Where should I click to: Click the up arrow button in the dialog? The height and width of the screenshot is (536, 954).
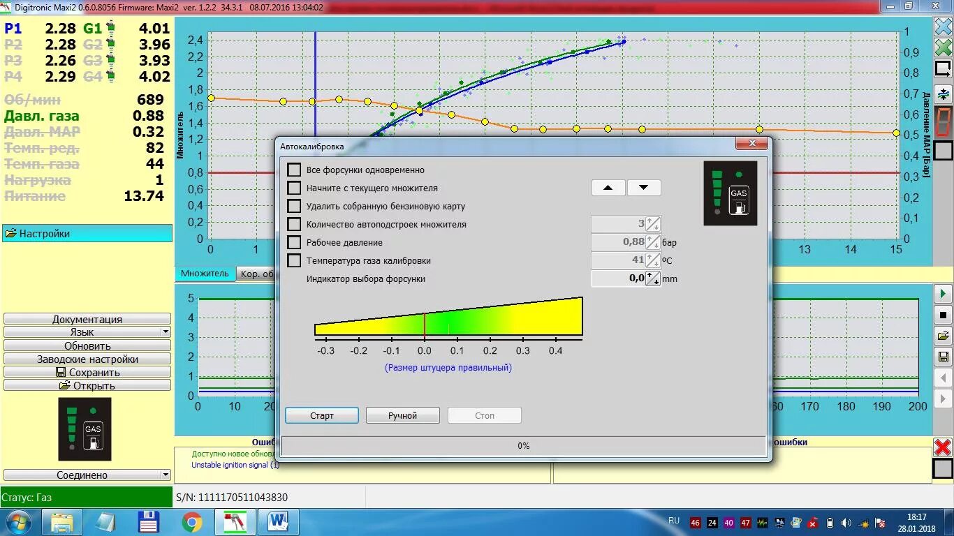click(x=608, y=188)
